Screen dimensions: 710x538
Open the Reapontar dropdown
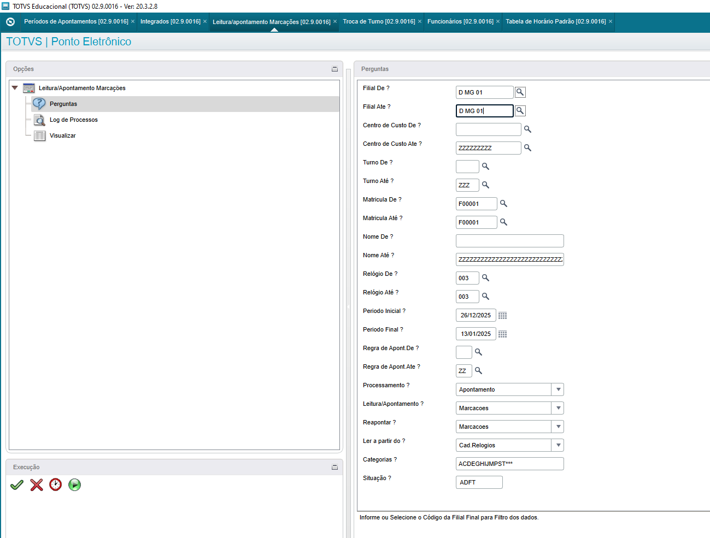click(x=558, y=427)
